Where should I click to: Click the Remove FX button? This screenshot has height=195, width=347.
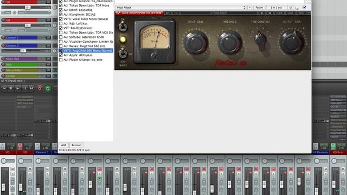point(76,145)
